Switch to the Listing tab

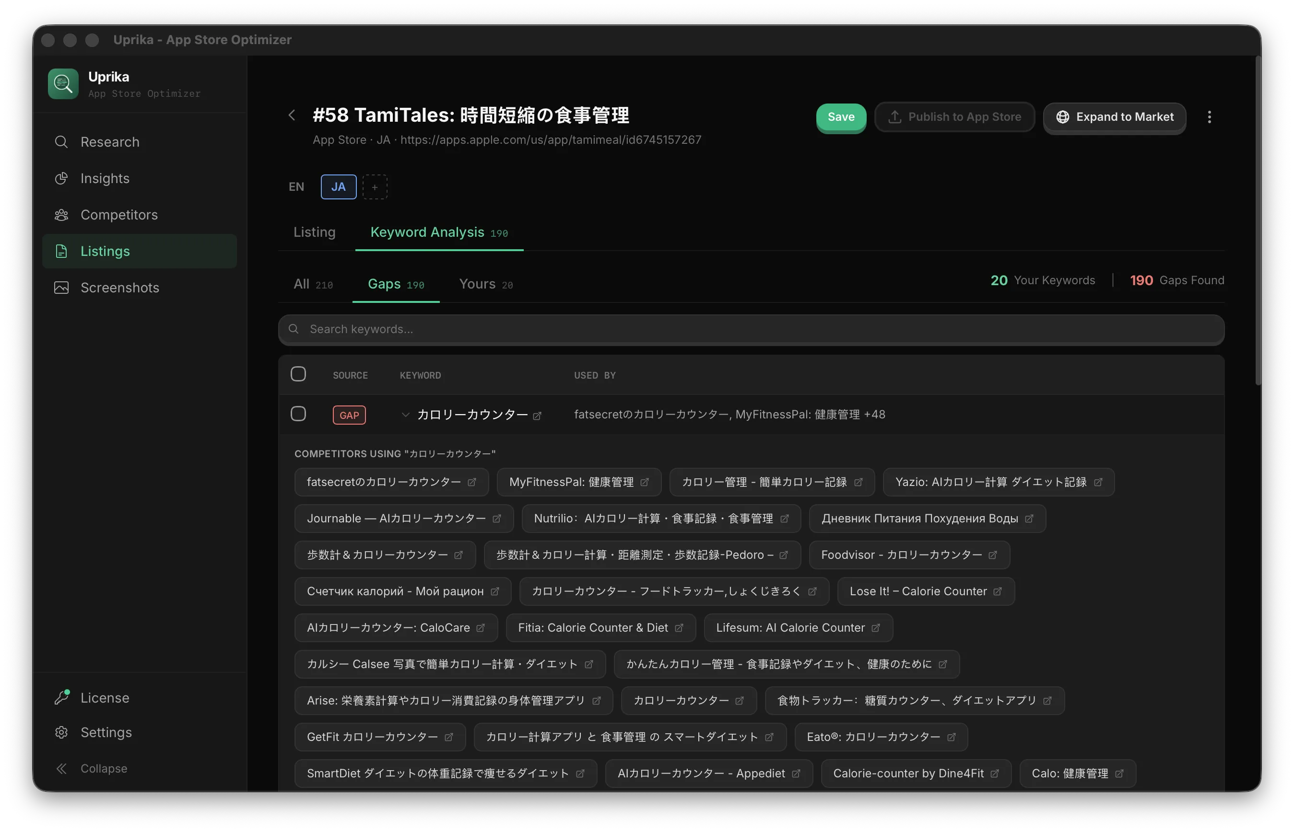[x=315, y=232]
